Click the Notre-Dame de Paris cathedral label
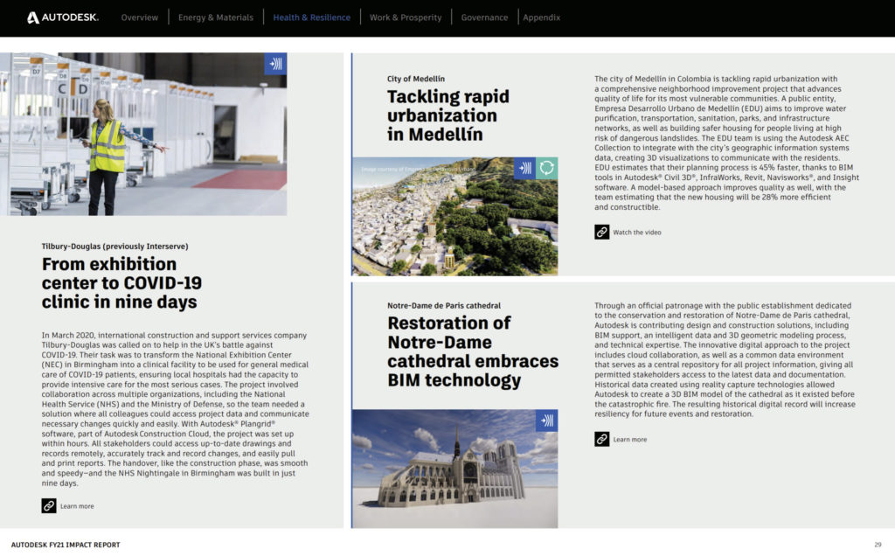Screen dimensions: 895x556 [444, 305]
